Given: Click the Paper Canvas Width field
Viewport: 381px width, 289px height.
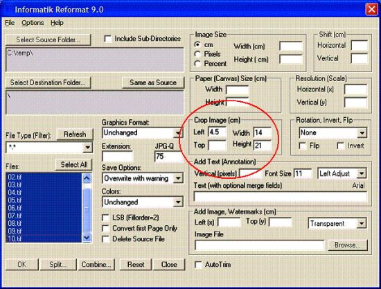Looking at the screenshot, I should (x=237, y=90).
